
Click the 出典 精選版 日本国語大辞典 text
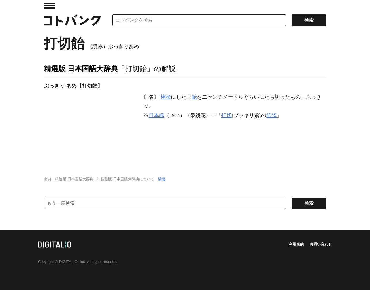69,179
